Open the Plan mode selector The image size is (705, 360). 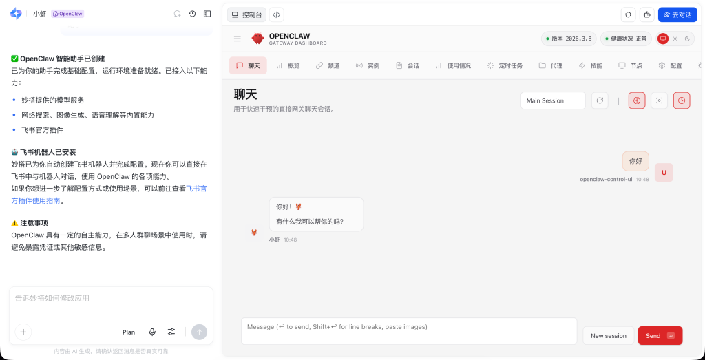click(x=129, y=332)
